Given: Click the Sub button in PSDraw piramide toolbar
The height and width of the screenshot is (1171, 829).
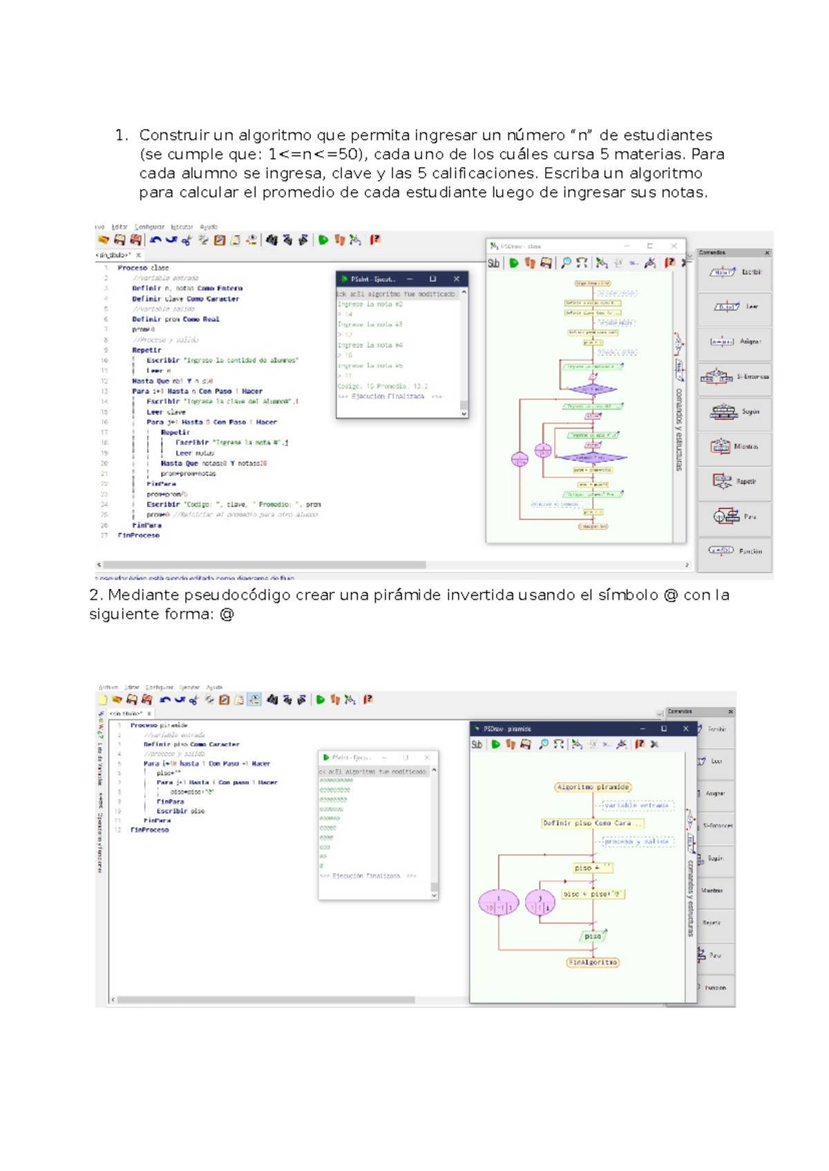Looking at the screenshot, I should [x=477, y=744].
